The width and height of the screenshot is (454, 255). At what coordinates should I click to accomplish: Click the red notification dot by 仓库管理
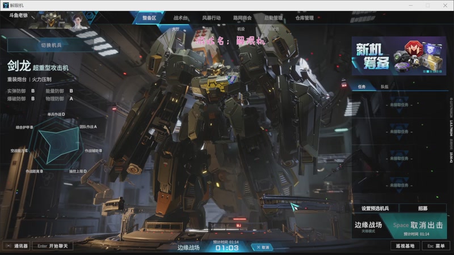[x=319, y=18]
